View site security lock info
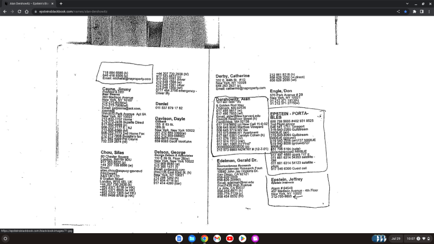The image size is (434, 244). tap(35, 11)
